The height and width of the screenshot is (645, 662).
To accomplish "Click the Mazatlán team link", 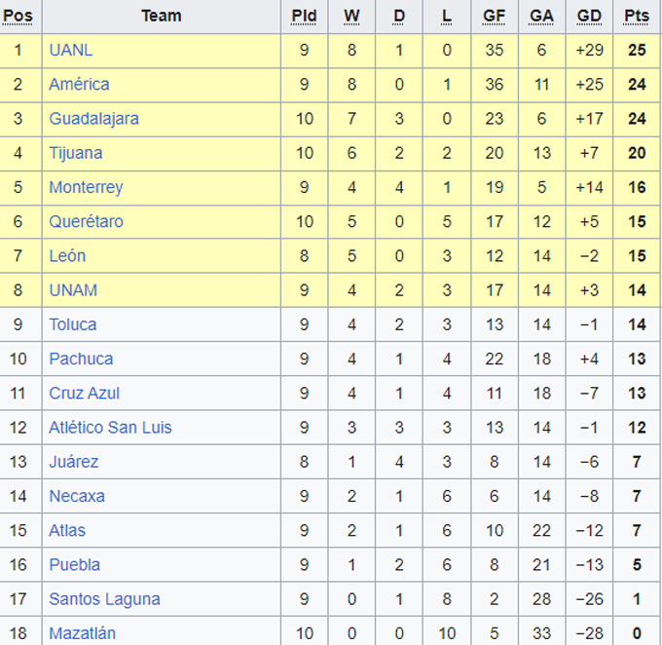I will coord(82,633).
